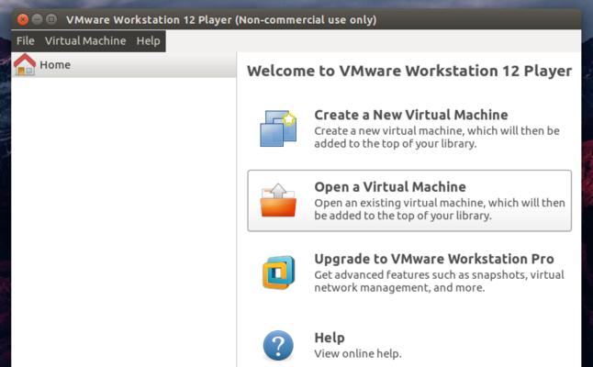Minimize the VMware Player window
Screen dimensions: 593x367
37,19
